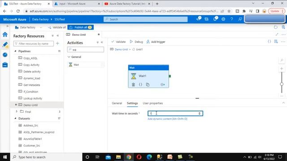Switch to User properties tab

[152, 103]
